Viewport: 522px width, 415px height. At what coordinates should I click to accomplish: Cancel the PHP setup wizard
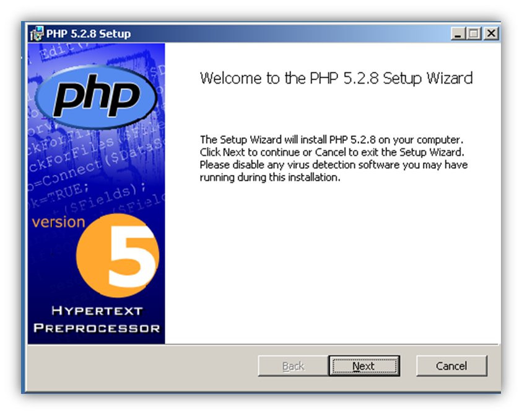pos(451,366)
